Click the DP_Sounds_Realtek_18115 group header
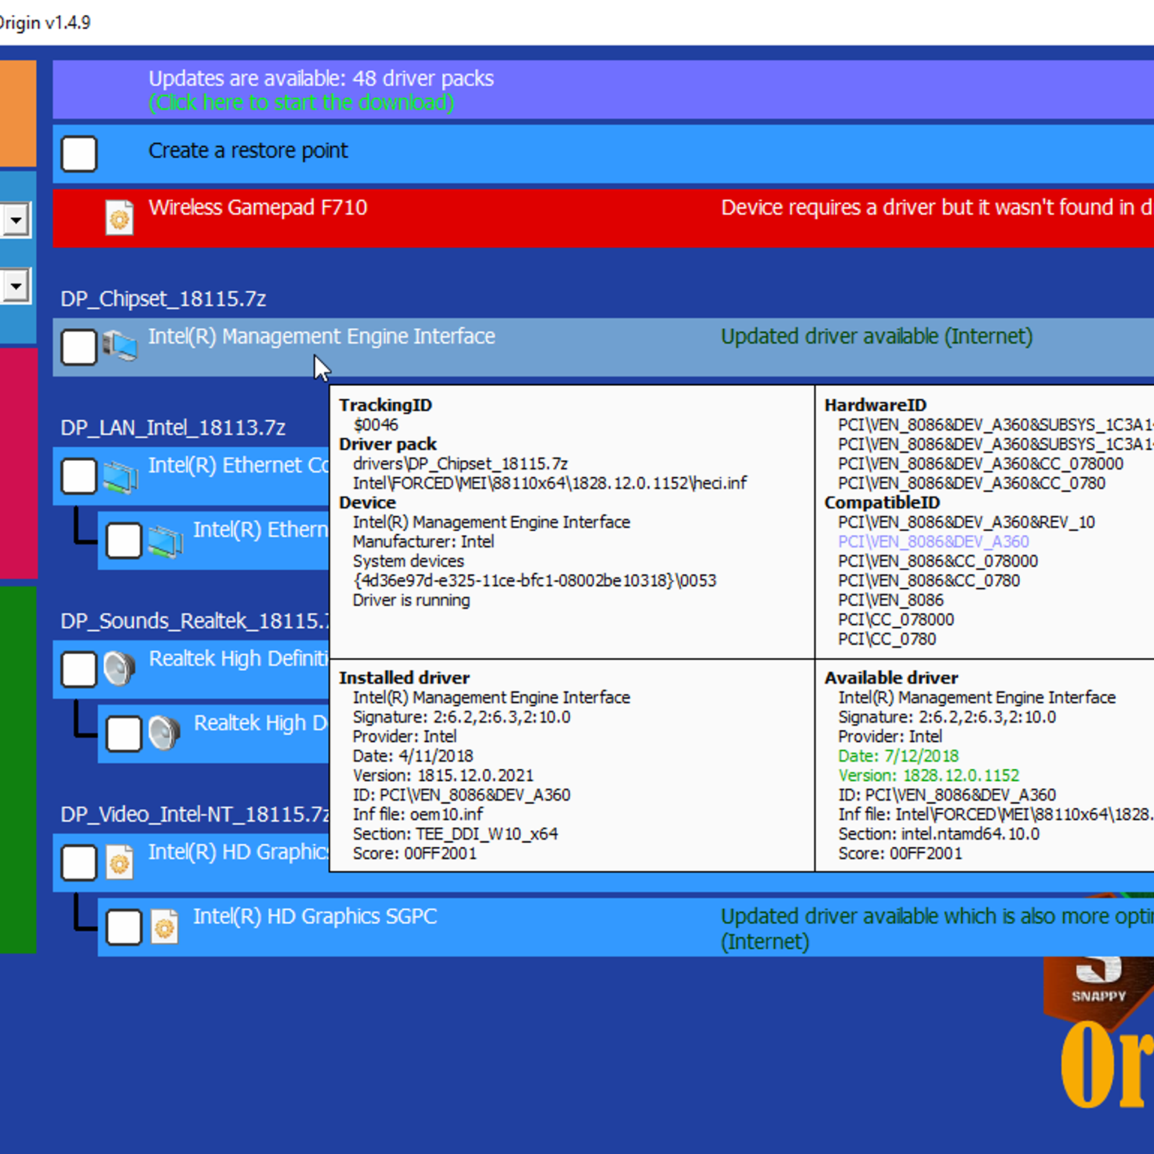This screenshot has width=1154, height=1154. 195,621
